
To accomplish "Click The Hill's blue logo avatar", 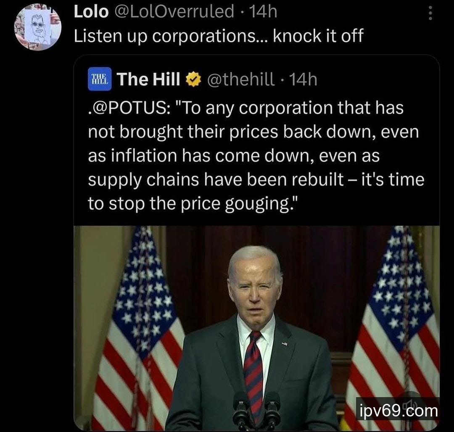I will coord(99,79).
